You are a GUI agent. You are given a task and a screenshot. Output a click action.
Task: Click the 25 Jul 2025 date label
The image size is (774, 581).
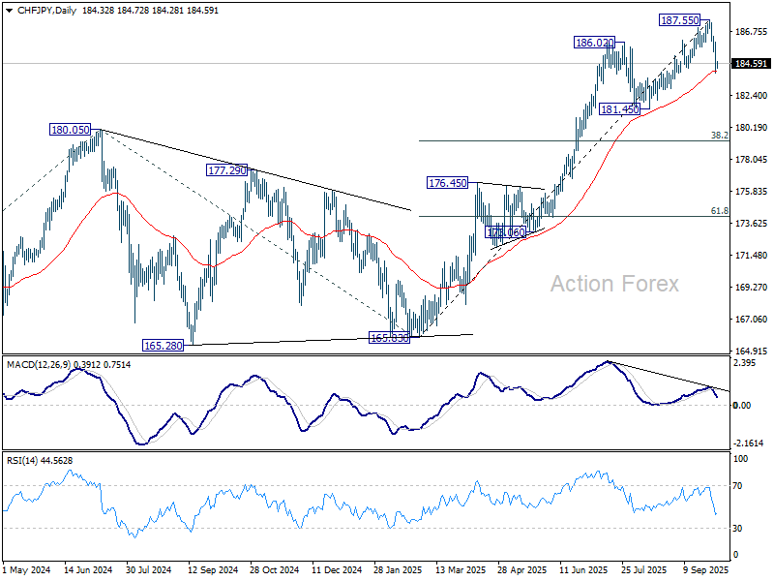click(x=644, y=570)
